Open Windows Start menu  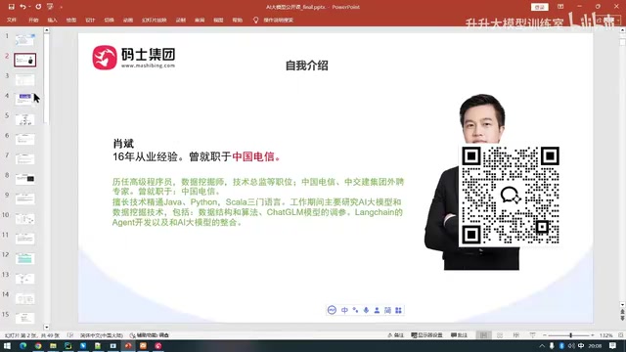click(x=7, y=345)
